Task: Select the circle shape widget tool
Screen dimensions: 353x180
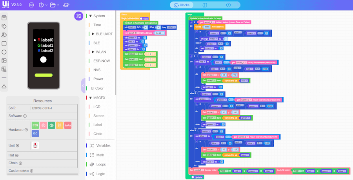Action: [4, 52]
